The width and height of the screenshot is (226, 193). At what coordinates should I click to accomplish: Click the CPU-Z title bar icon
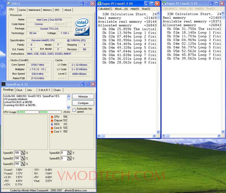click(x=9, y=4)
